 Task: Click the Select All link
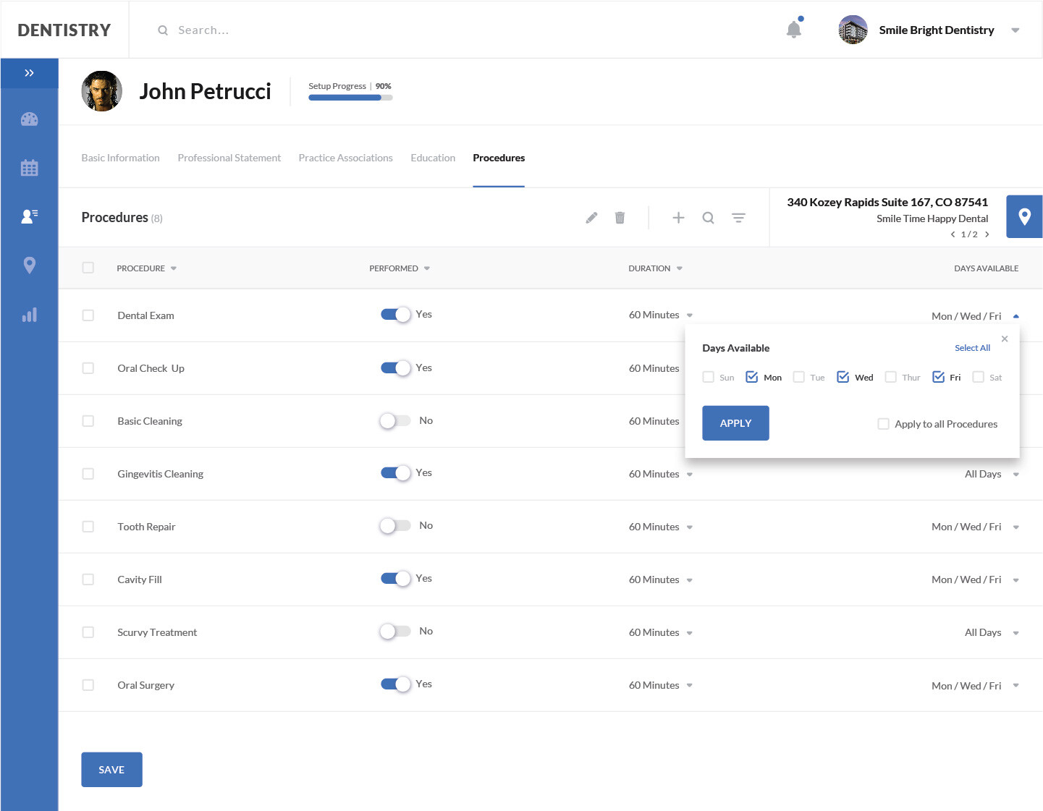coord(972,348)
